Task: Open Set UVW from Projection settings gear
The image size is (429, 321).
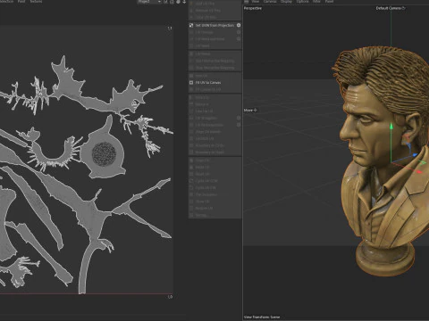Action: 239,25
